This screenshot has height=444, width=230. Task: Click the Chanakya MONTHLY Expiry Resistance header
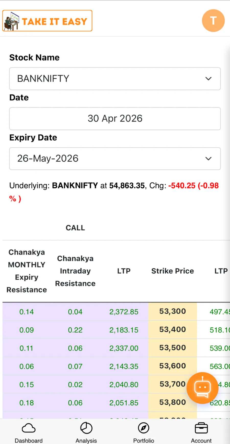27,271
